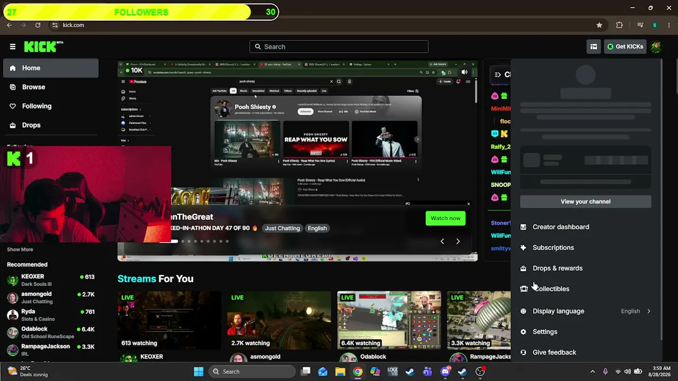This screenshot has height=381, width=678.
Task: Expand Display language English submenu
Action: (585, 311)
